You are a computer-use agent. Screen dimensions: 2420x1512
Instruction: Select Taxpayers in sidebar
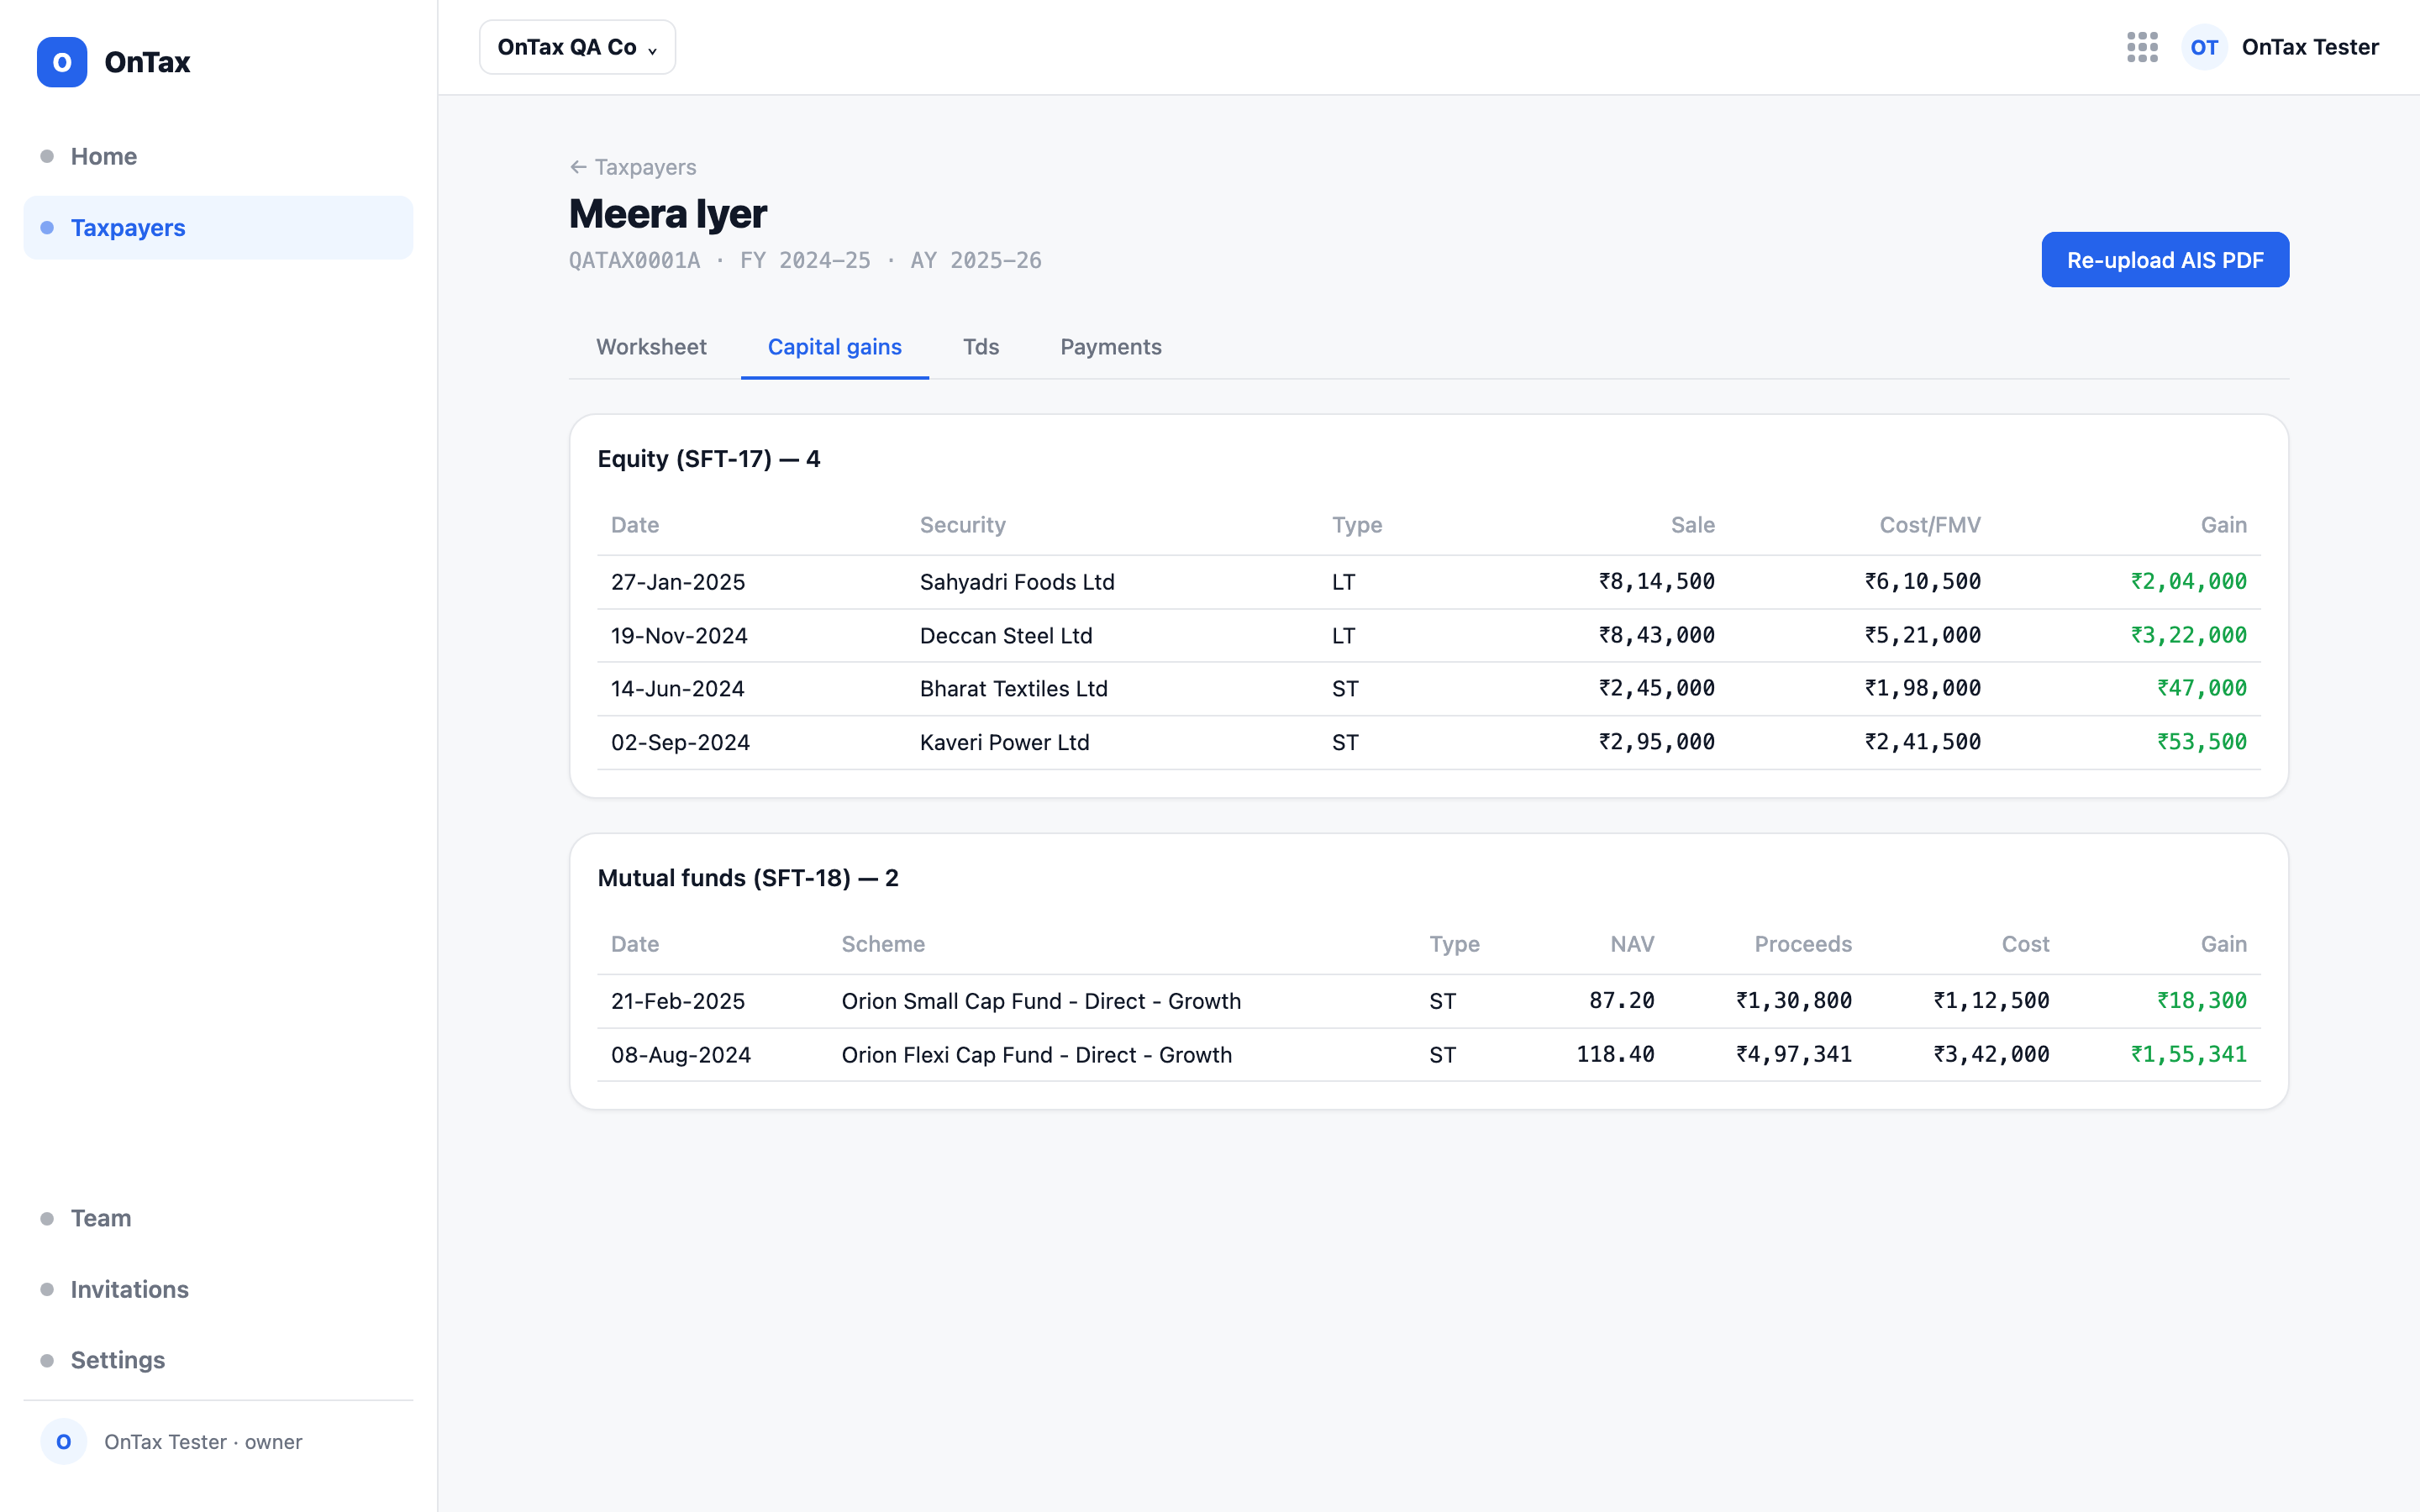(218, 228)
